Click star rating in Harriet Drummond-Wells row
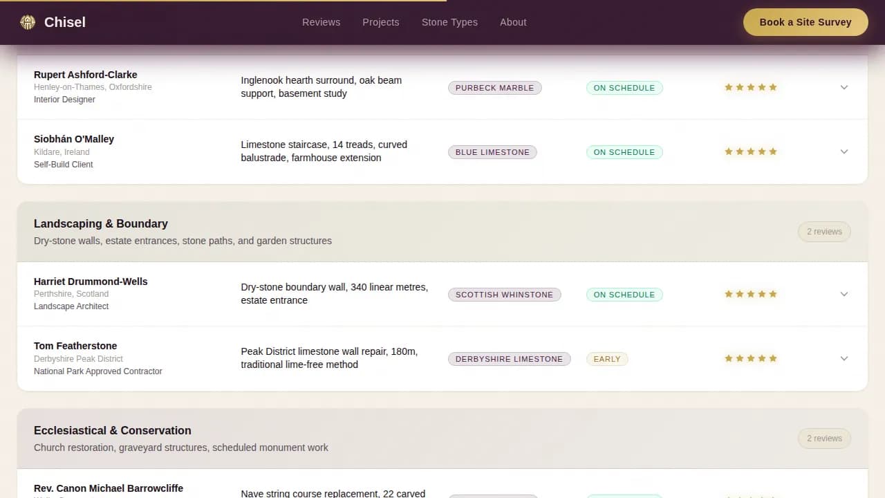This screenshot has width=885, height=498. point(751,294)
